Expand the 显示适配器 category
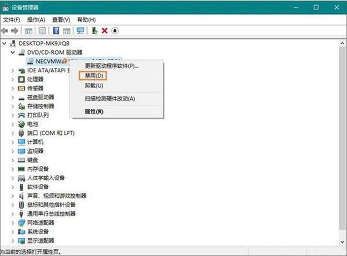Image resolution: width=347 pixels, height=256 pixels. [x=13, y=241]
